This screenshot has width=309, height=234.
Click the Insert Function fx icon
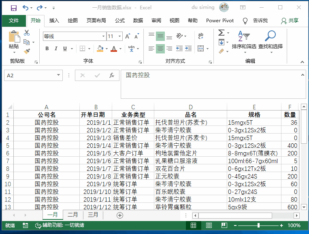112,76
